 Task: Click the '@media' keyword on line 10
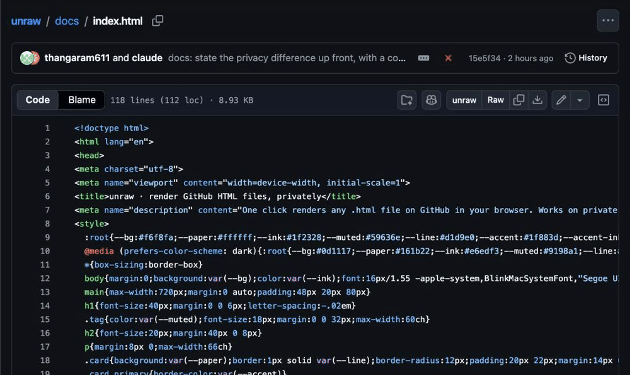tap(99, 251)
